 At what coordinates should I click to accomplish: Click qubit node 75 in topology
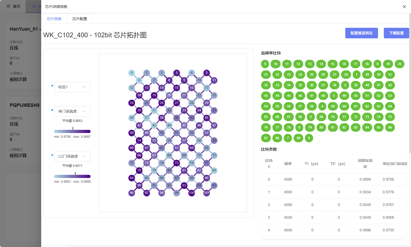point(177,163)
